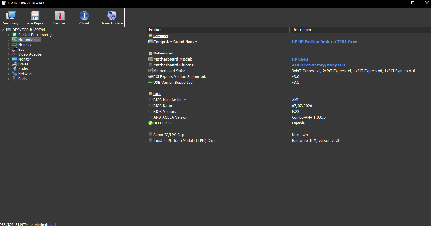This screenshot has width=431, height=226.
Task: Click the icon beside Motherboard Model
Action: (150, 59)
